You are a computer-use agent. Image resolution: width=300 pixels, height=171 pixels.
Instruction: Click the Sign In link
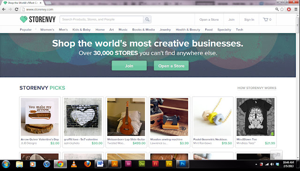click(x=249, y=20)
